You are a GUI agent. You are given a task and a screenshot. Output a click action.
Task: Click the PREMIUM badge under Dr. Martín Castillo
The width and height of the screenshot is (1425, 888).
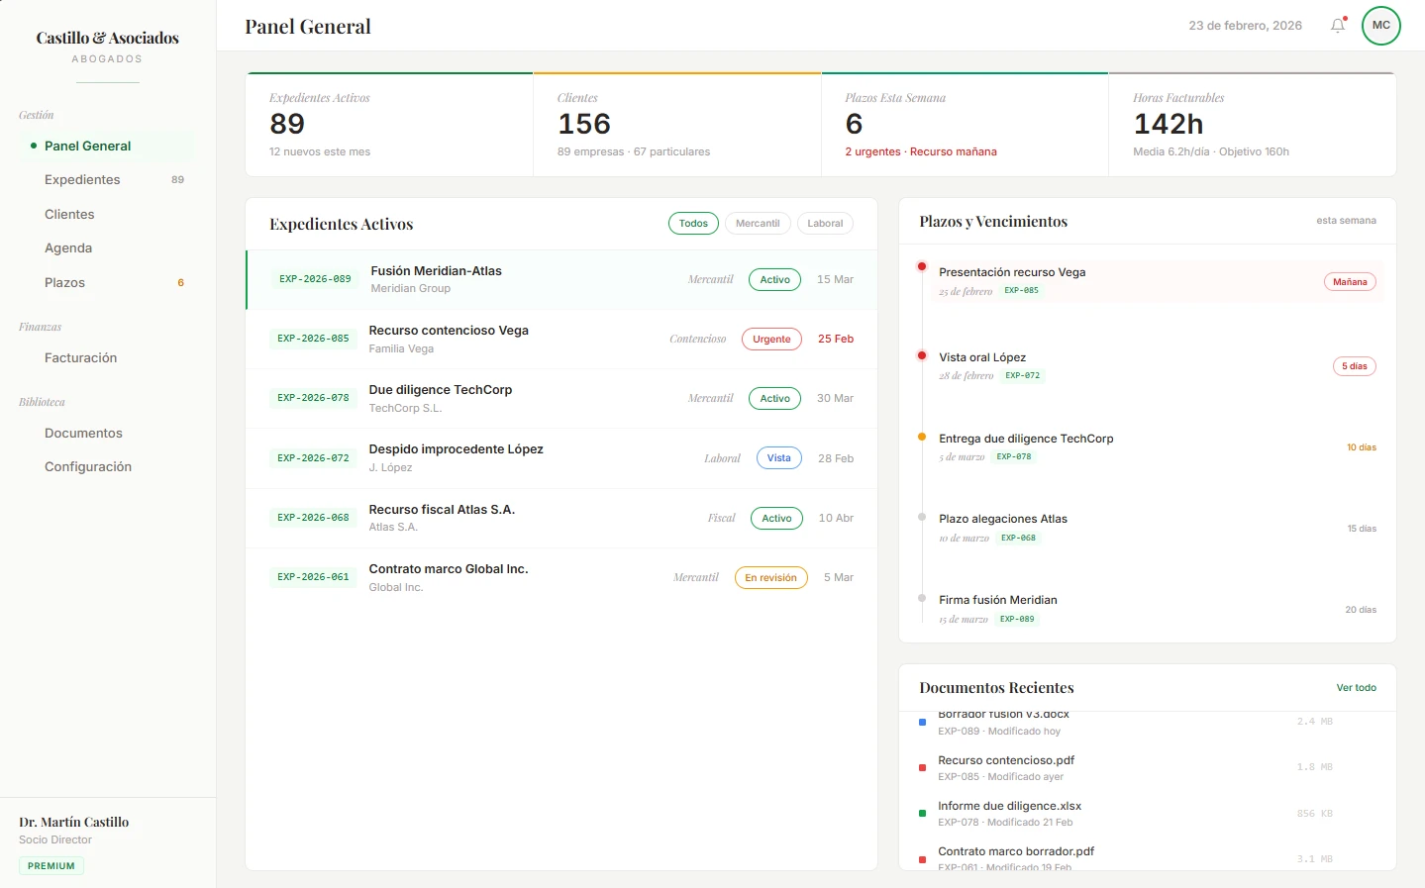point(51,866)
